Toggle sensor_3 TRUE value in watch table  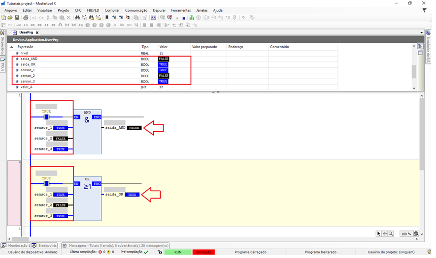pos(163,81)
